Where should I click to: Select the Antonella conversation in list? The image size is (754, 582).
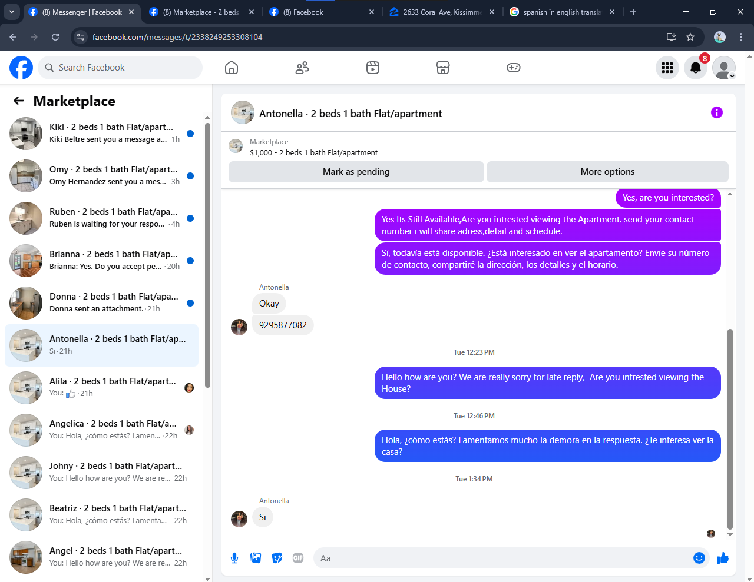tap(101, 345)
